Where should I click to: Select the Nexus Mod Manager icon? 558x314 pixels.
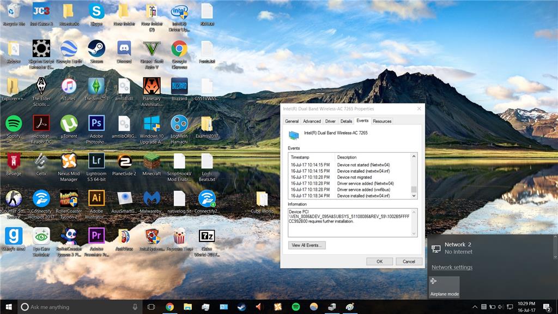coord(69,167)
